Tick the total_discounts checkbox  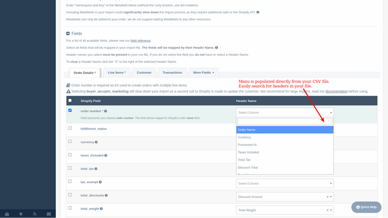pyautogui.click(x=70, y=195)
